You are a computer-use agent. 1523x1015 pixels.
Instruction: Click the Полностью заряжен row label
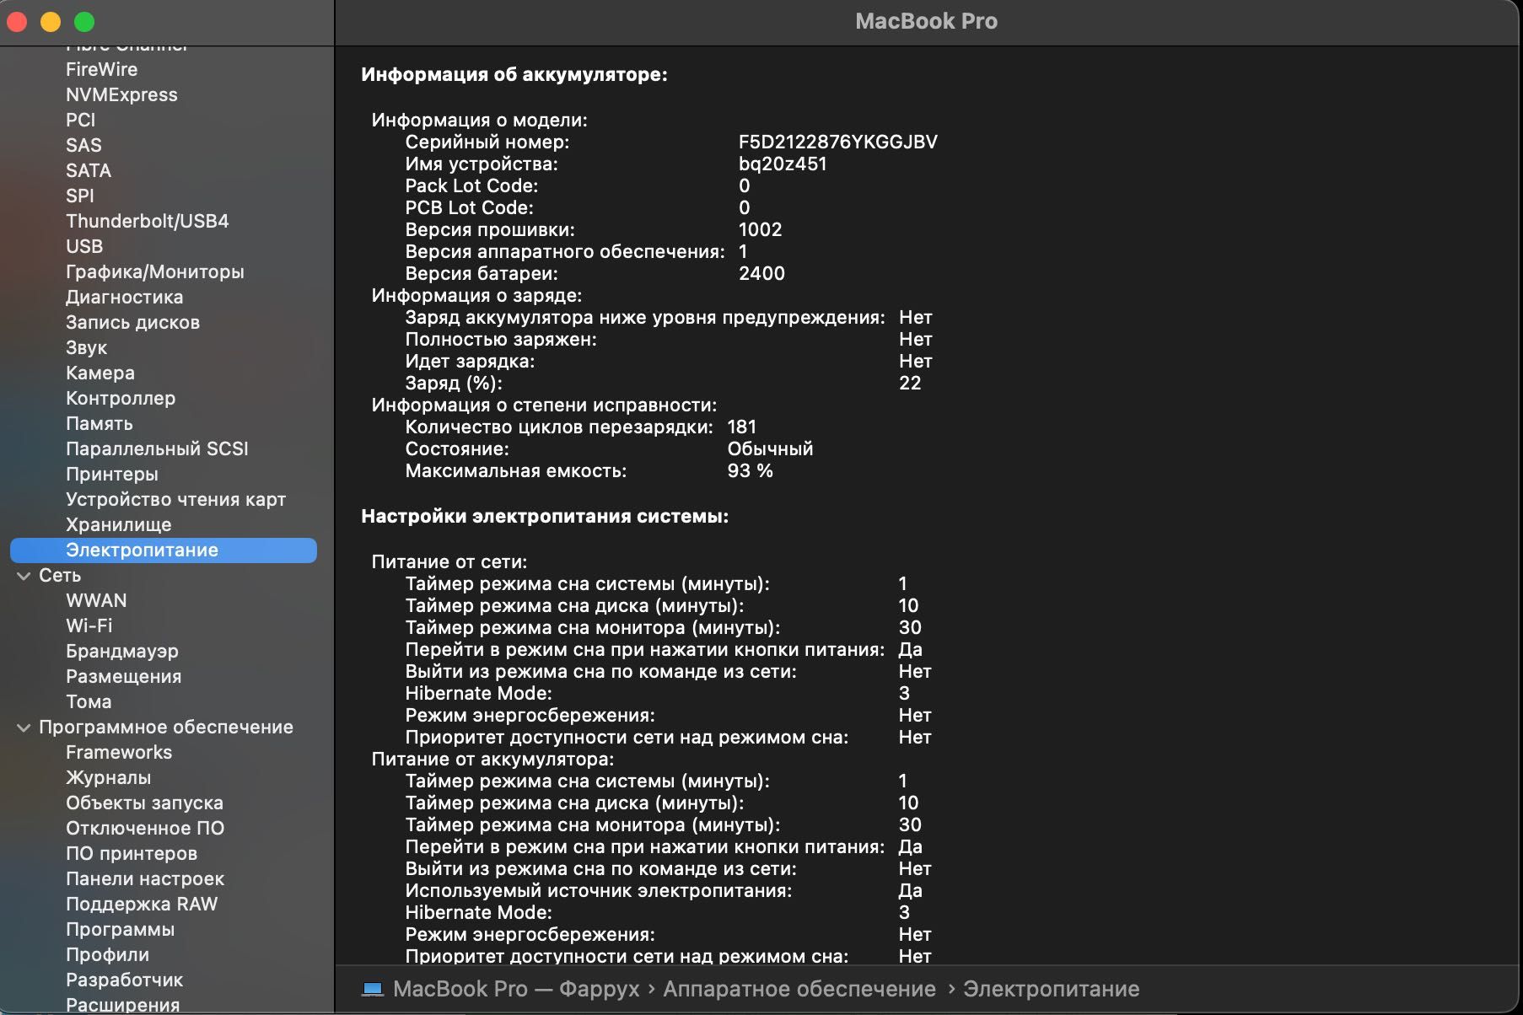(x=501, y=339)
